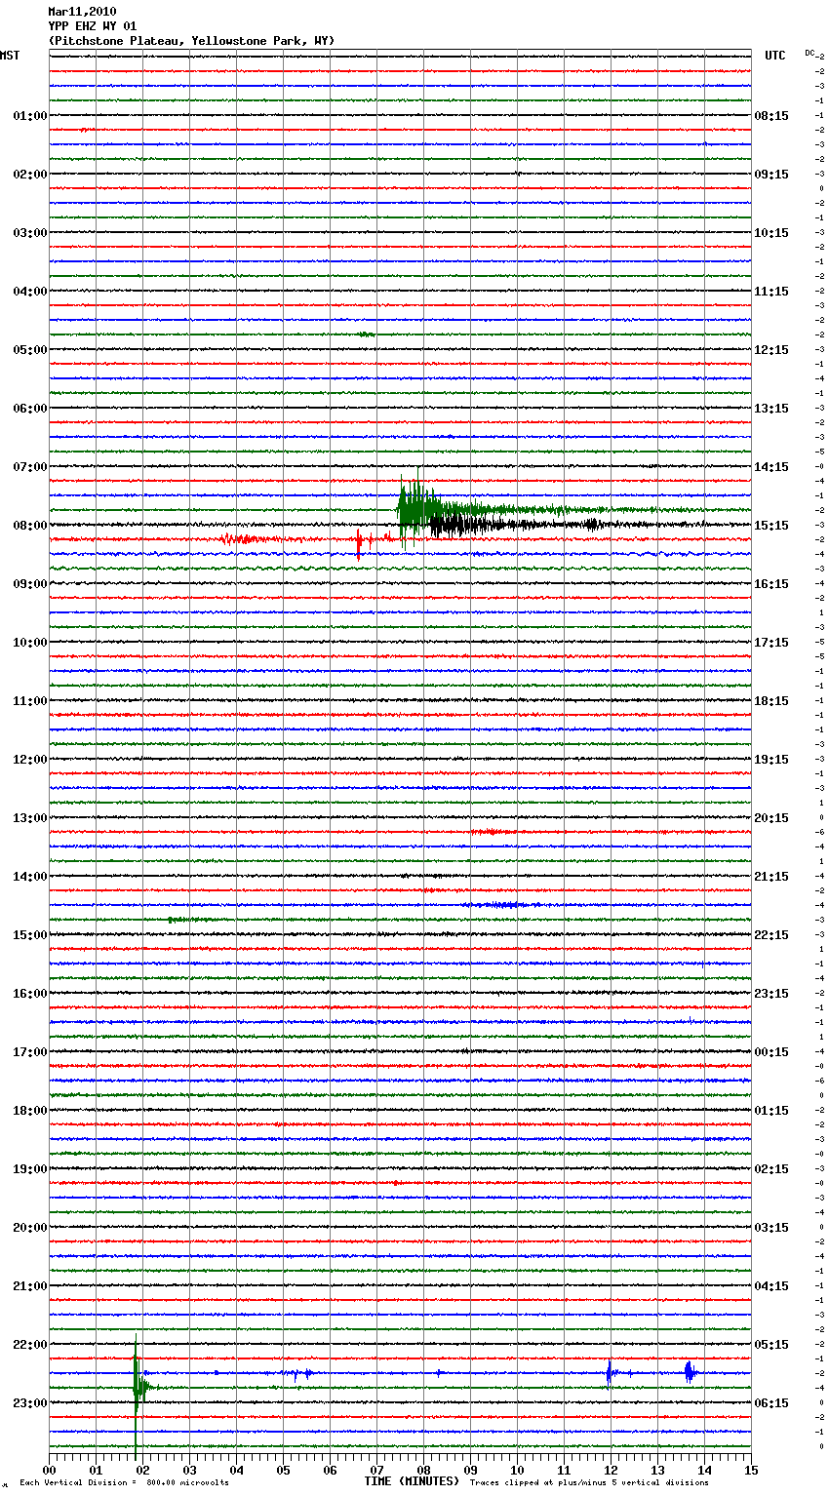Select the 06:00 MST time label
Image resolution: width=829 pixels, height=1496 pixels.
coord(30,409)
